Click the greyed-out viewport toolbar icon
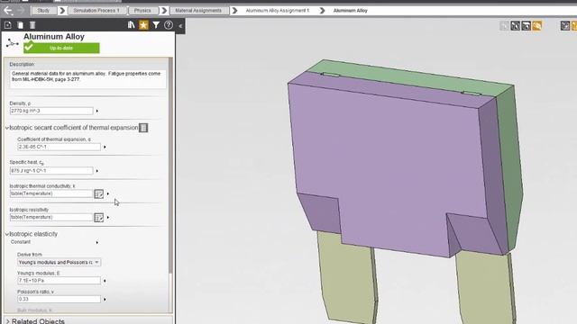 pyautogui.click(x=504, y=26)
